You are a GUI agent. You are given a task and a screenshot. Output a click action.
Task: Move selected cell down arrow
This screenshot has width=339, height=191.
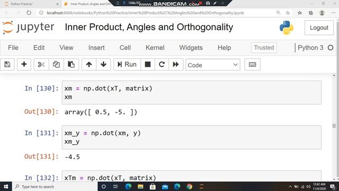pyautogui.click(x=103, y=64)
